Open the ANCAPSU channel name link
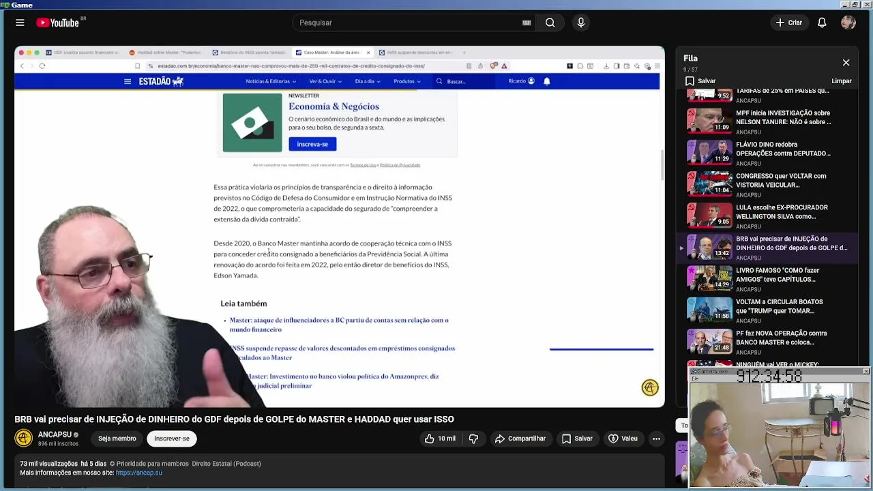The height and width of the screenshot is (491, 873). [x=55, y=434]
